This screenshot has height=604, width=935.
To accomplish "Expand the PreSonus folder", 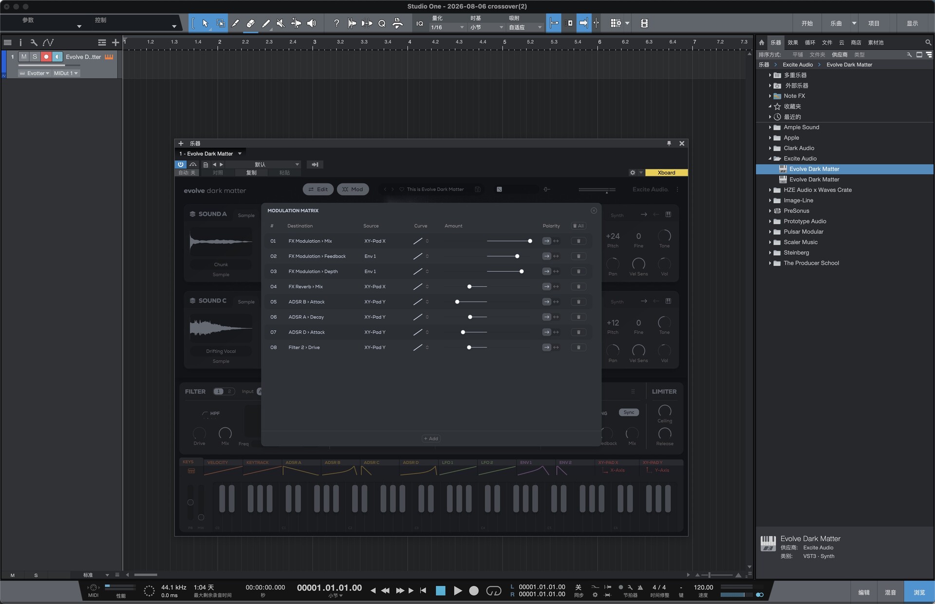I will [x=770, y=211].
